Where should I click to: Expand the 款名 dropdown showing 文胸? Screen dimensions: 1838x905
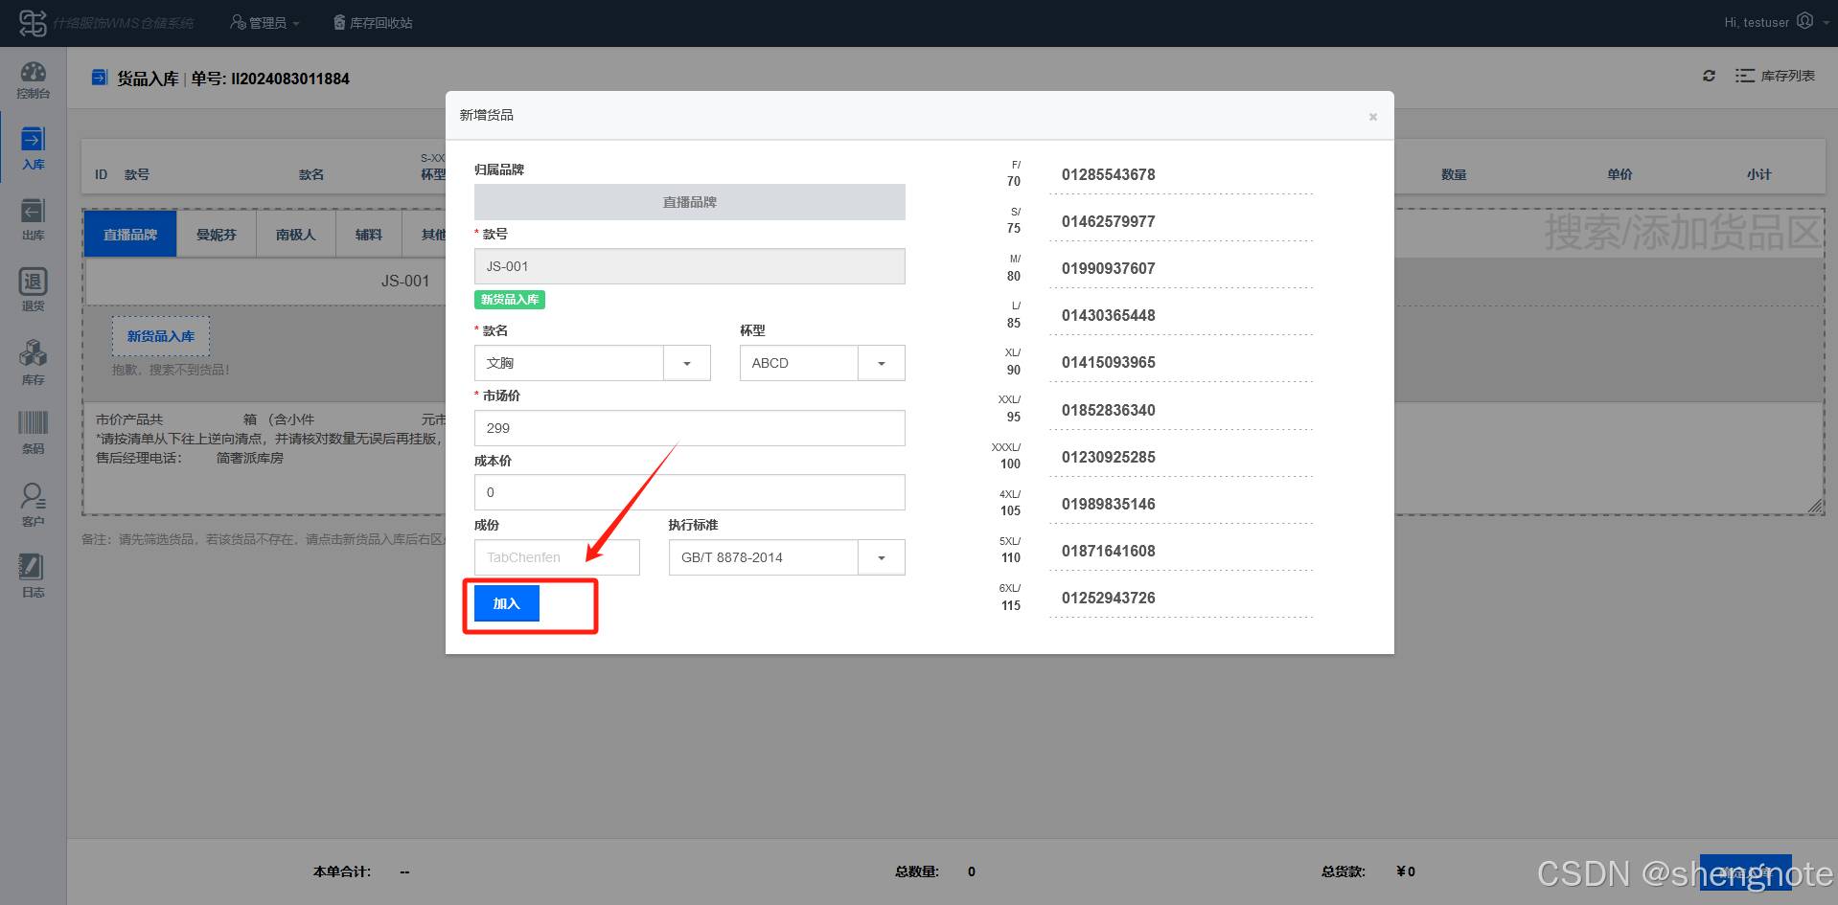[x=686, y=364]
